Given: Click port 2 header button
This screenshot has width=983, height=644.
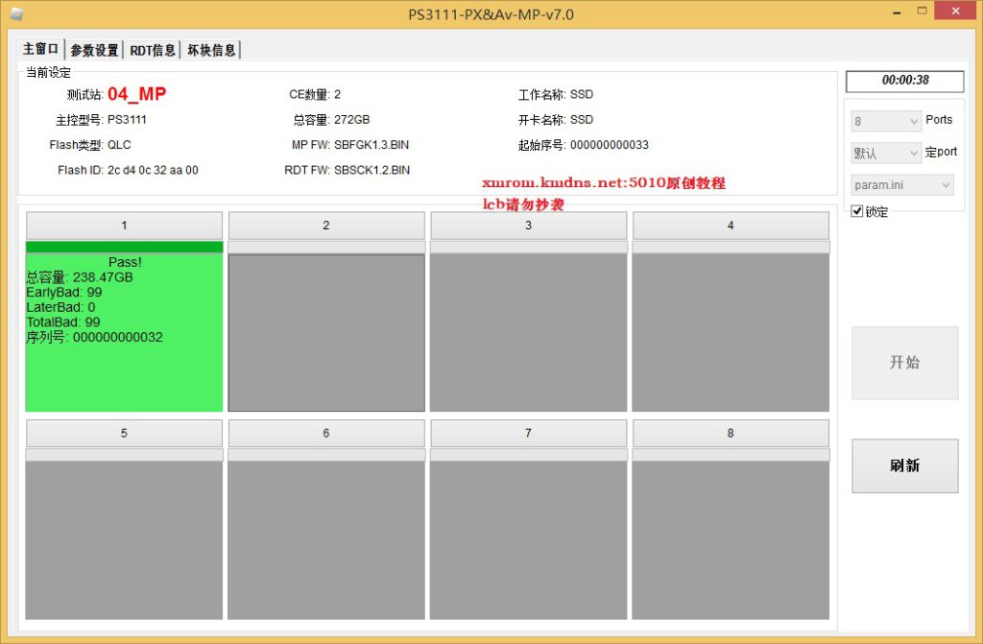Looking at the screenshot, I should (x=326, y=226).
